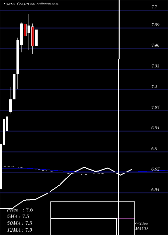Click the 7.07 price axis label
Screen dimensions: 168x235
(155, 107)
